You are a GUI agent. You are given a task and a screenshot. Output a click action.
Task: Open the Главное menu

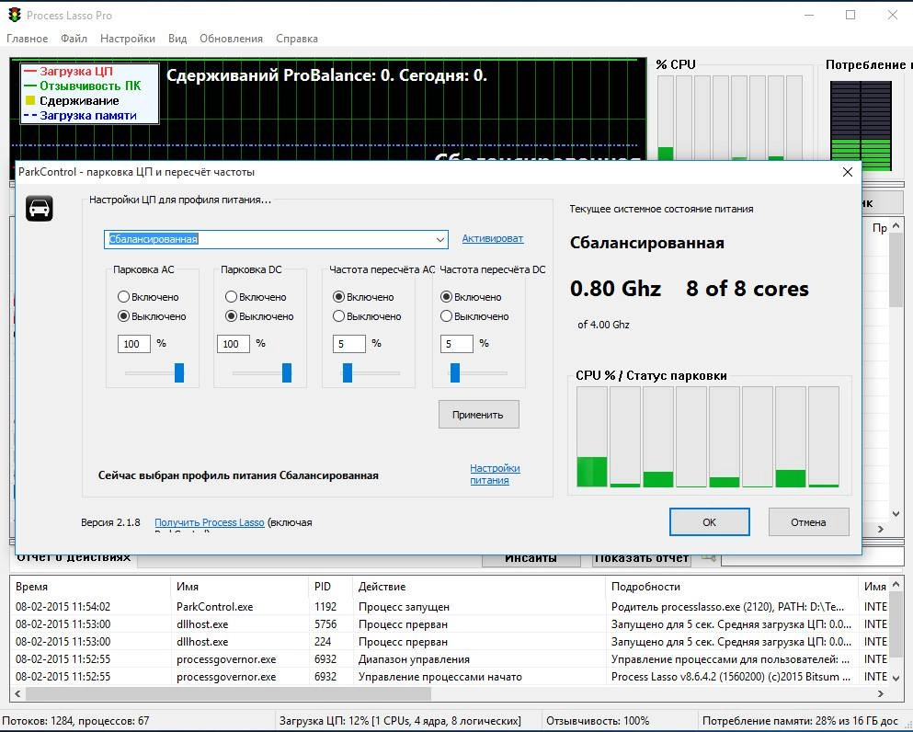28,39
